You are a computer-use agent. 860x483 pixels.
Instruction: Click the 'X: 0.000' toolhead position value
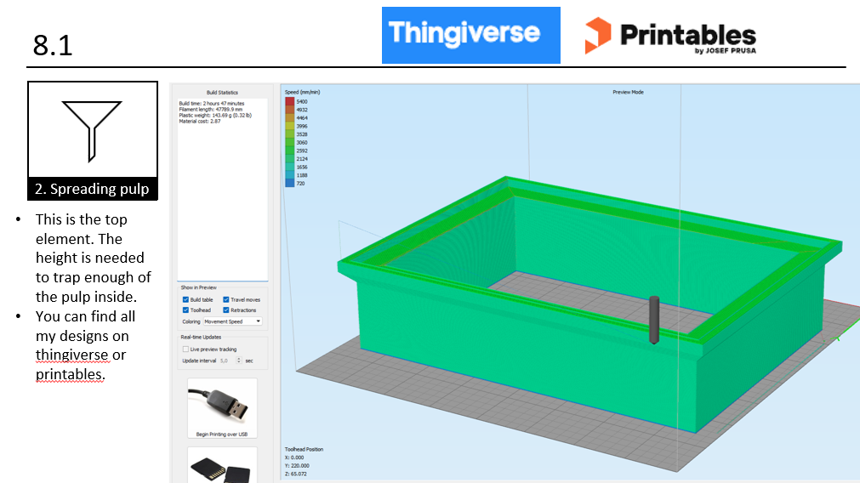pyautogui.click(x=294, y=457)
